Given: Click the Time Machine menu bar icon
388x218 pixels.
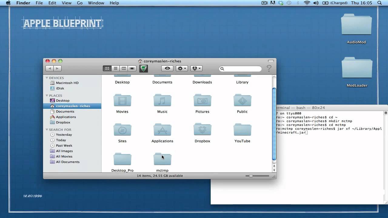Looking at the screenshot, I should click(x=289, y=3).
